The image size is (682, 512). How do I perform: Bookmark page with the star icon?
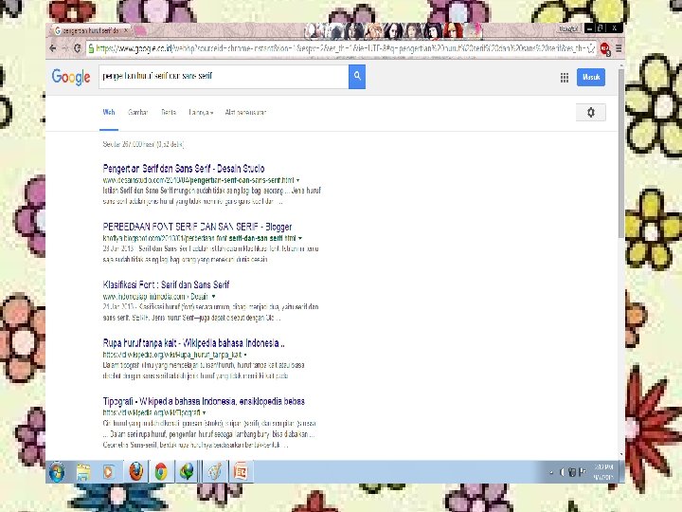(591, 48)
